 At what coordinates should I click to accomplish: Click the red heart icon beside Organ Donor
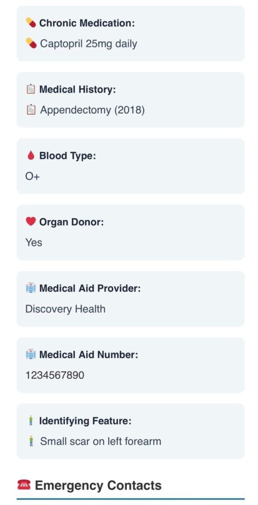click(x=30, y=222)
